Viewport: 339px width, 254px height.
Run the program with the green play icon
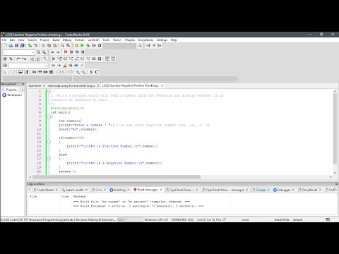coord(82,45)
